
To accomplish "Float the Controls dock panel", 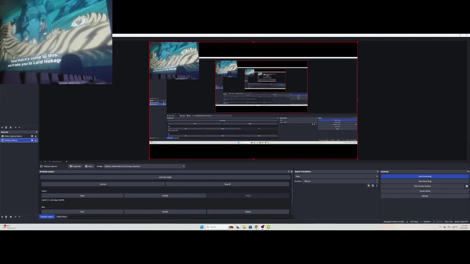I will click(x=468, y=172).
